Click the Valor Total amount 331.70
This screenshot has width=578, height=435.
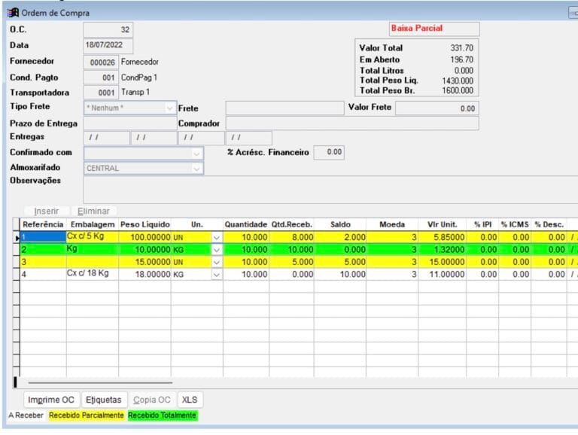461,48
